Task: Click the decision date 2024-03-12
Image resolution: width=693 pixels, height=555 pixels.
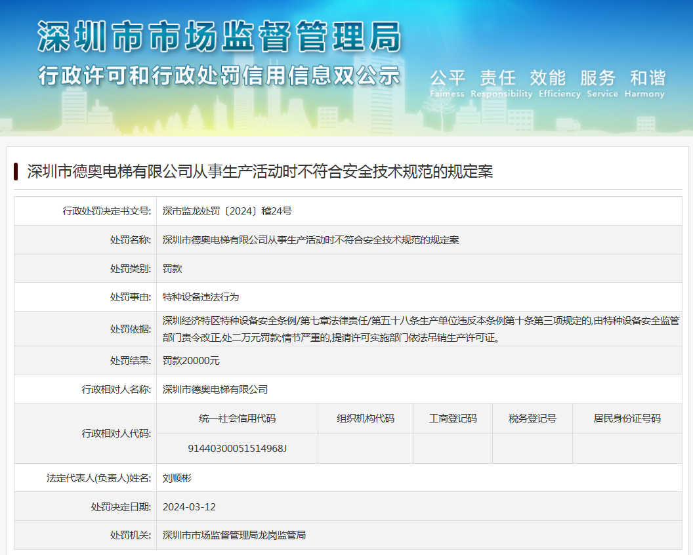Action: coord(189,507)
